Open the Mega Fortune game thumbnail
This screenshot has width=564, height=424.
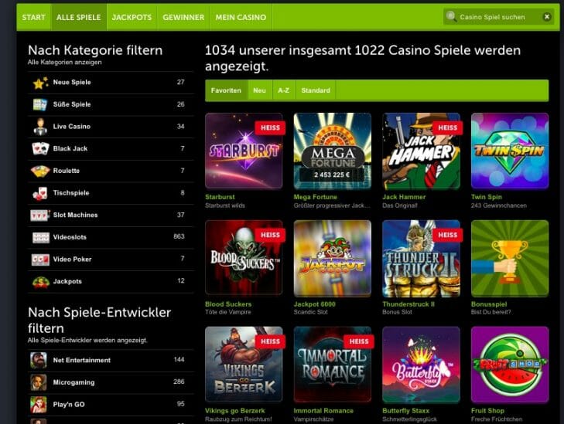(333, 151)
